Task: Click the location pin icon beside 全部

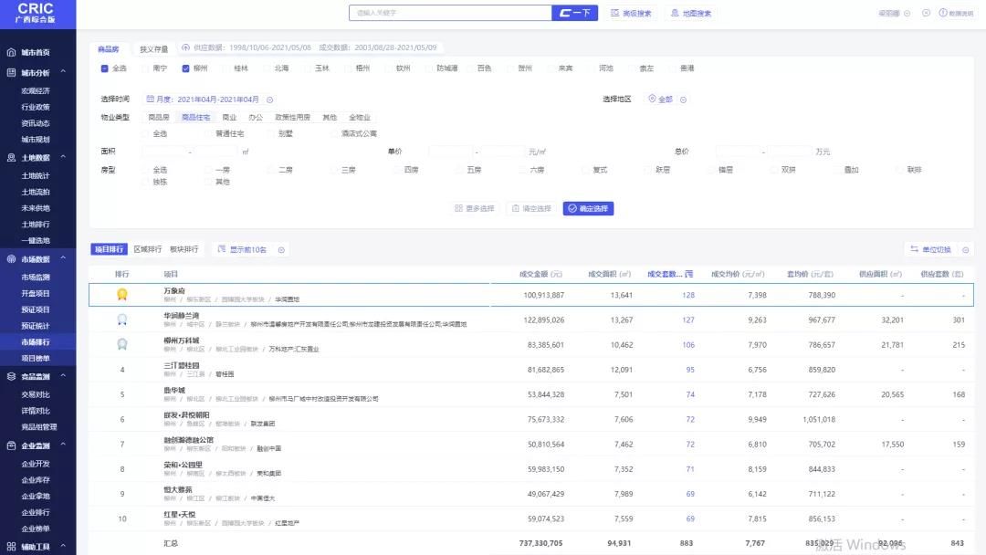Action: pos(652,99)
